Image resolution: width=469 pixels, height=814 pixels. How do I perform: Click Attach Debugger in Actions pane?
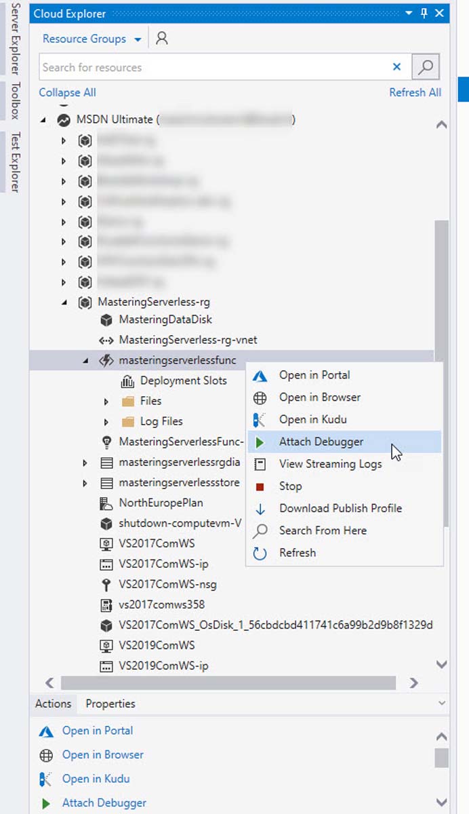(104, 802)
